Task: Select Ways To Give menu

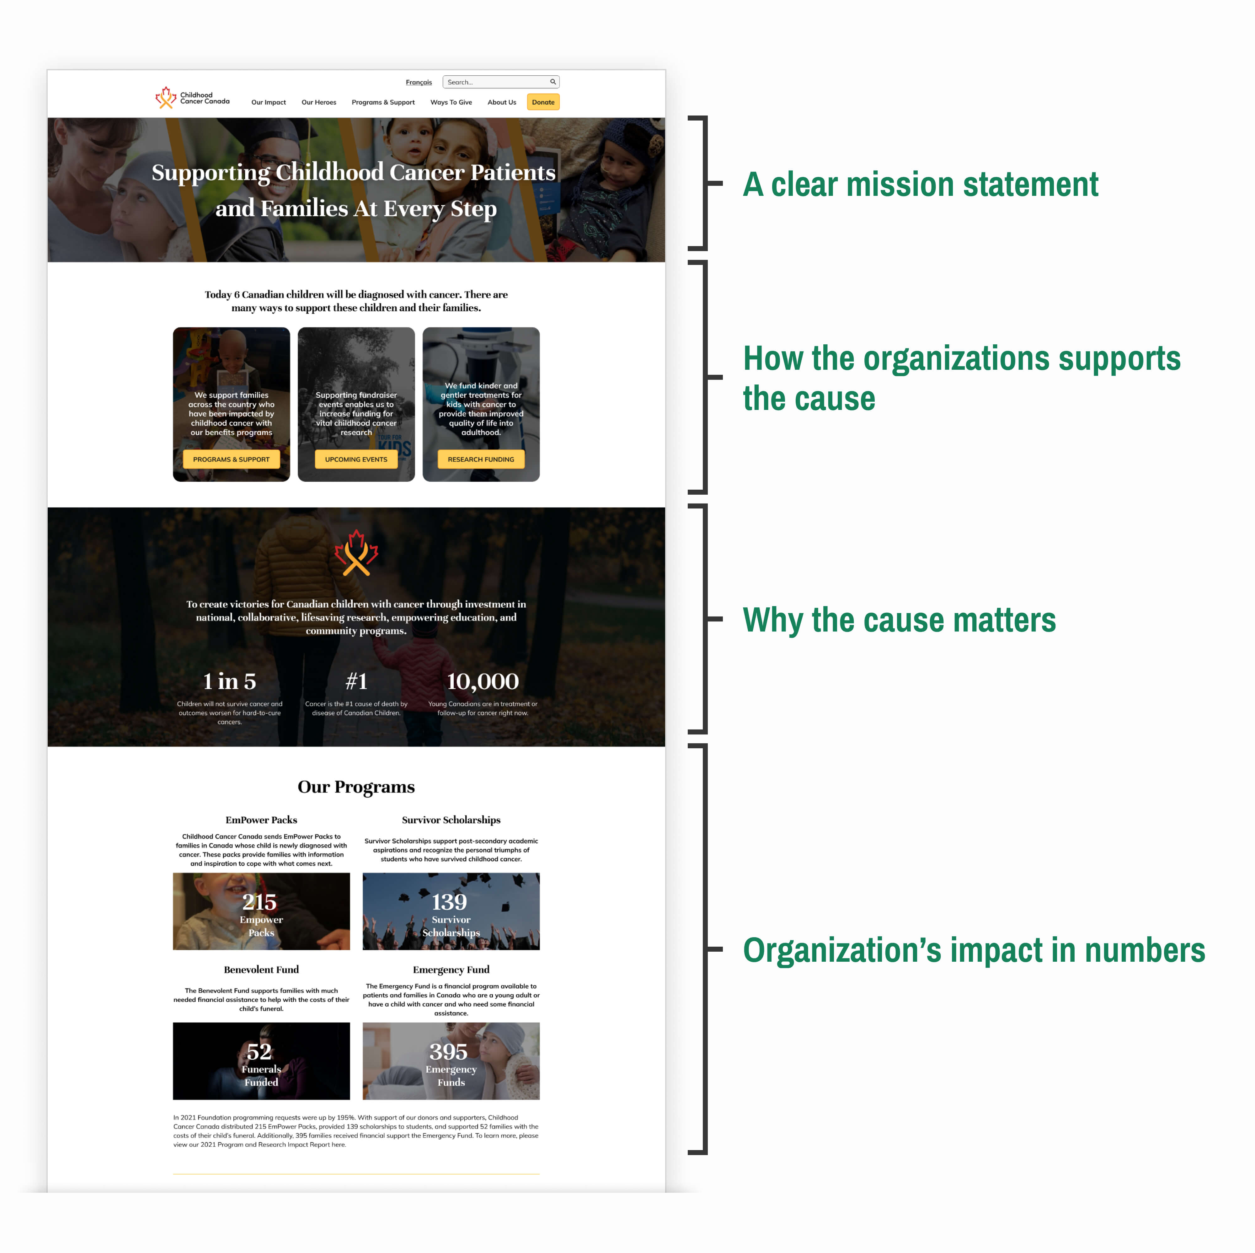Action: coord(451,102)
